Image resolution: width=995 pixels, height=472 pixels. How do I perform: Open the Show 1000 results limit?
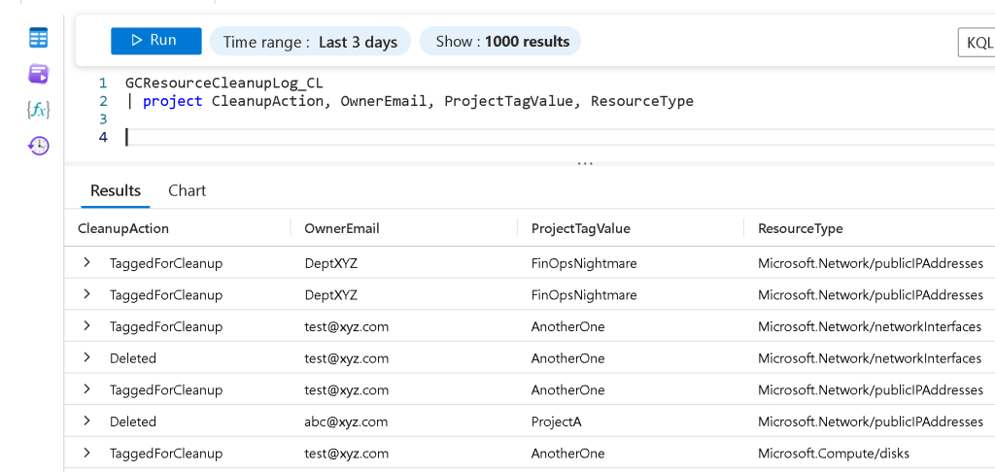point(501,42)
